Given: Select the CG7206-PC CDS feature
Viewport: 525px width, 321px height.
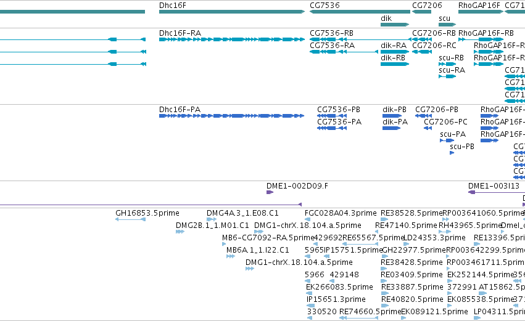Looking at the screenshot, I should tap(428, 128).
